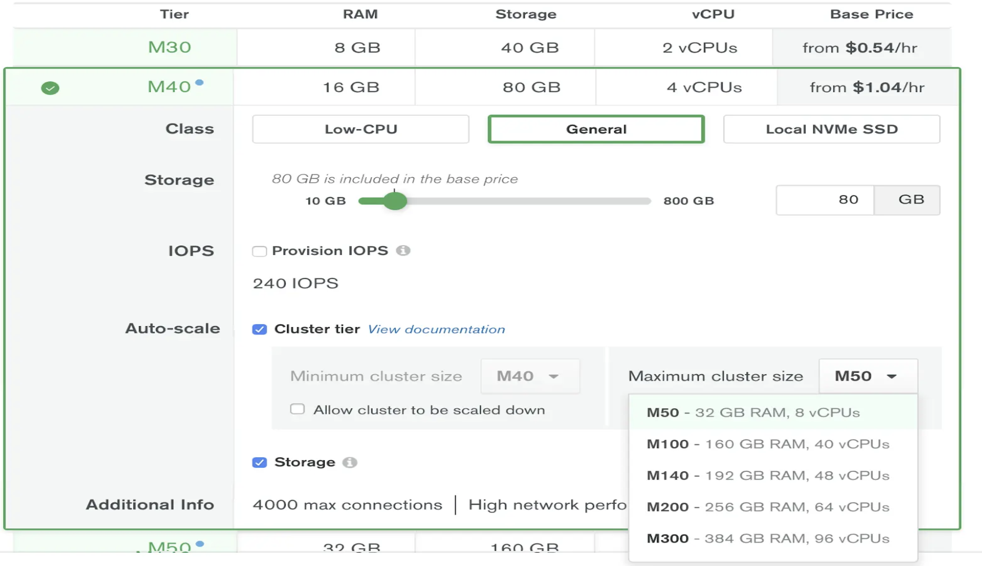Select the Low-CPU class
The image size is (982, 566).
coord(360,129)
